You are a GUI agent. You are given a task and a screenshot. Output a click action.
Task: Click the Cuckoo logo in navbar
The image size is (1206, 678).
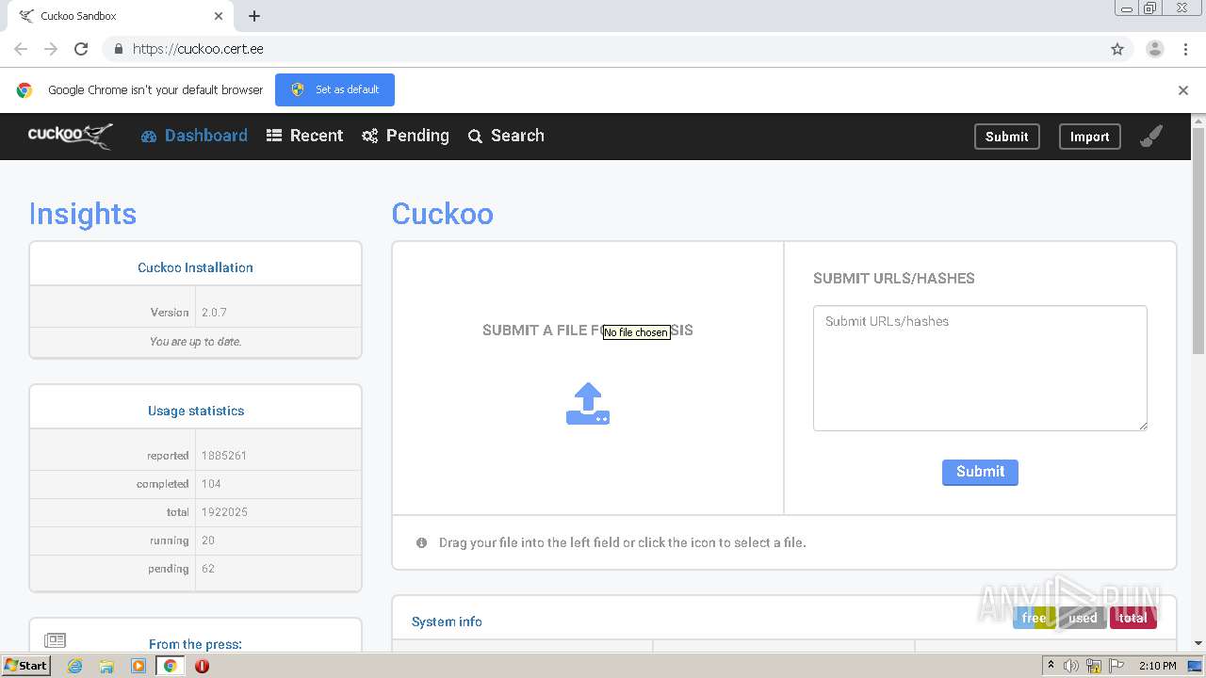[71, 136]
